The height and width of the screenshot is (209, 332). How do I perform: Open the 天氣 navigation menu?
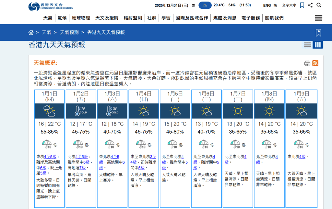point(48,18)
